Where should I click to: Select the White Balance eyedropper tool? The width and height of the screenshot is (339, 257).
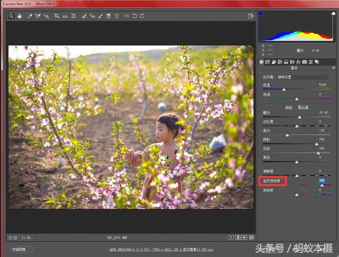coord(29,16)
